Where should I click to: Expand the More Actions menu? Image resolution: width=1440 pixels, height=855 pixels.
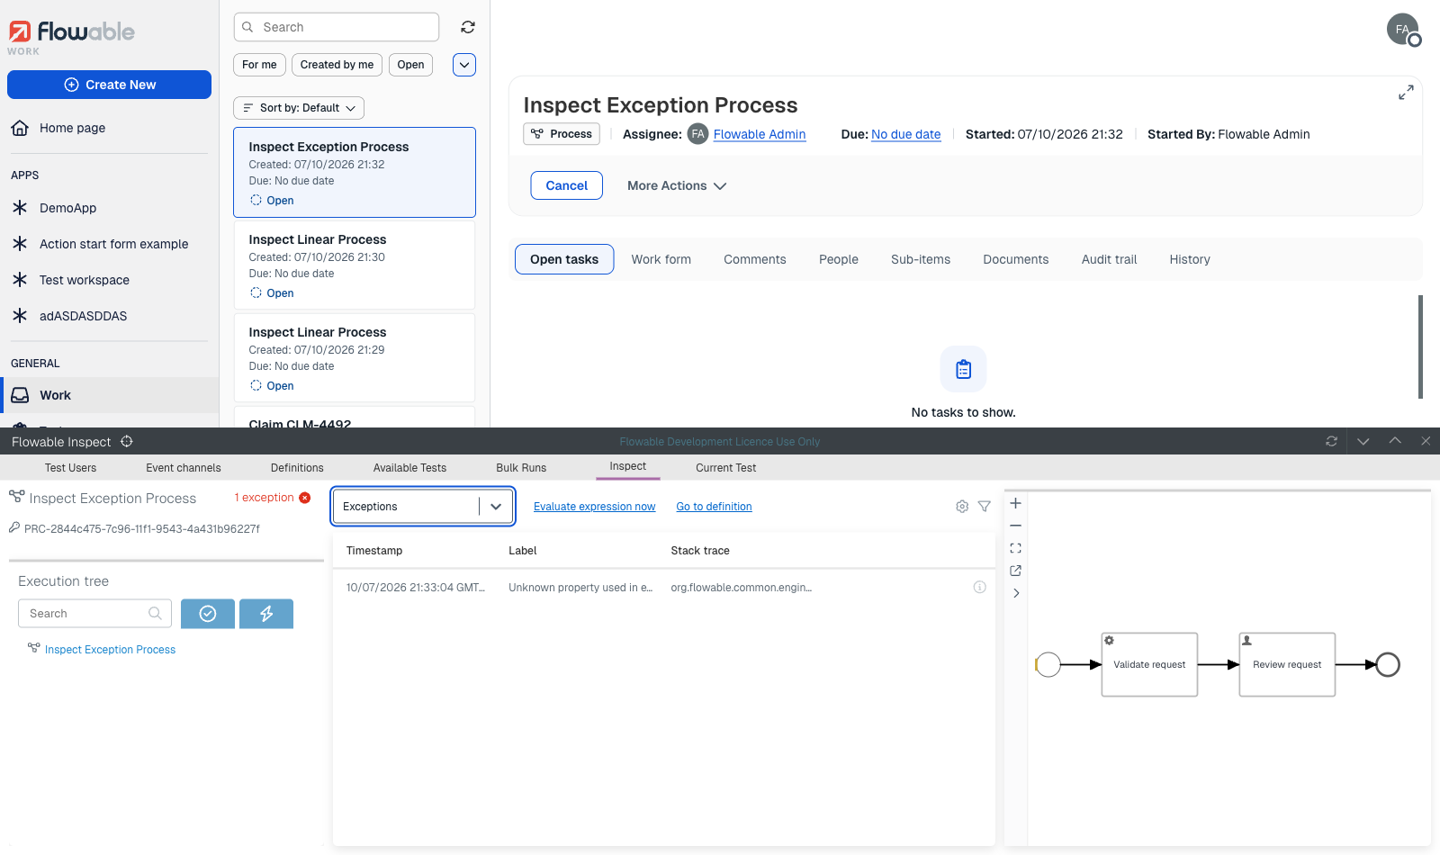pos(677,185)
